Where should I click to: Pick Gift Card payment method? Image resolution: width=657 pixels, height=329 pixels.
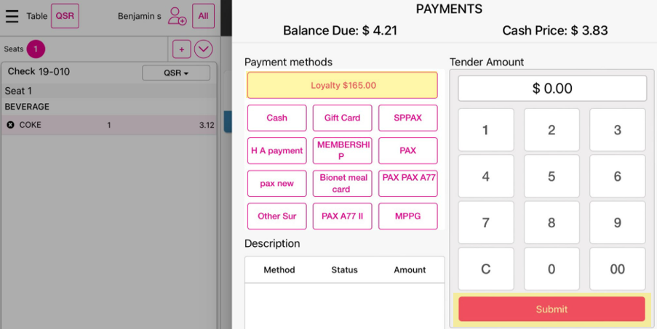click(x=342, y=118)
